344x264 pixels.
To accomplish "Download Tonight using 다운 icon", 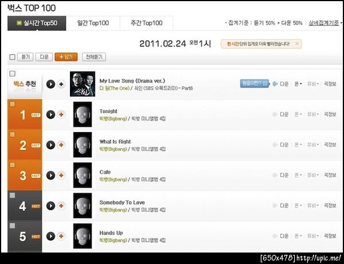I will 280,114.
